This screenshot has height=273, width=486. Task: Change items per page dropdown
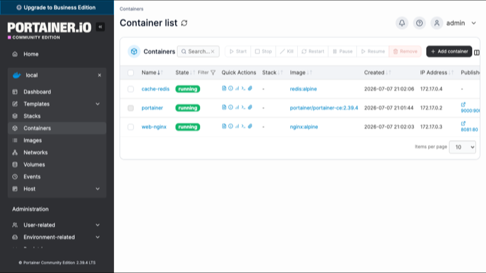point(462,147)
